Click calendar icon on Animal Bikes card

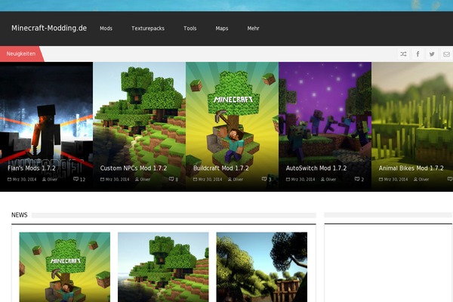[x=381, y=180]
